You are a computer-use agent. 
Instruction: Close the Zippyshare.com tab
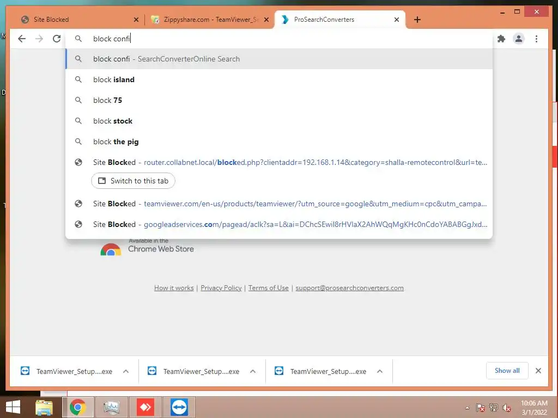(266, 20)
